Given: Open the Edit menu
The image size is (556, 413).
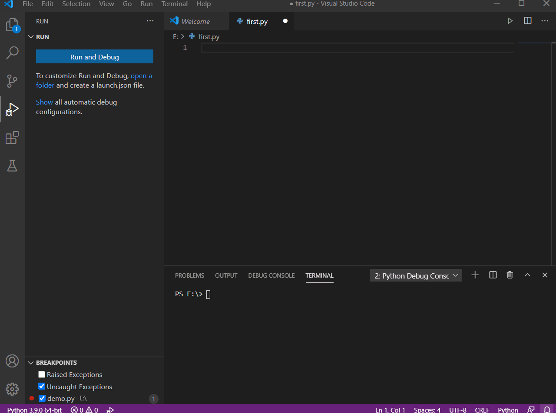Looking at the screenshot, I should coord(48,4).
